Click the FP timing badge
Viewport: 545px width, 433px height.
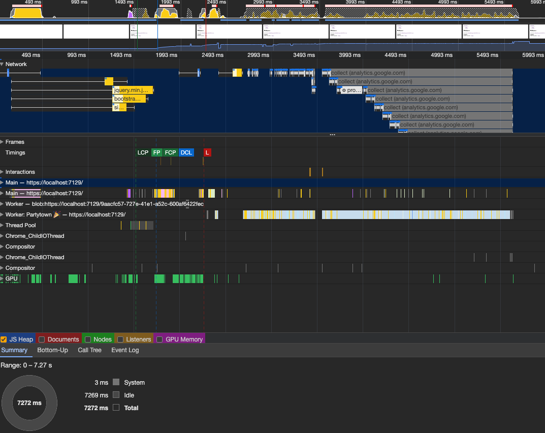coord(157,152)
